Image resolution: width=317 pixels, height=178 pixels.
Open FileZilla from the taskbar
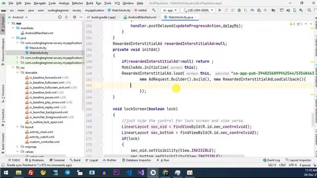(x=31, y=173)
